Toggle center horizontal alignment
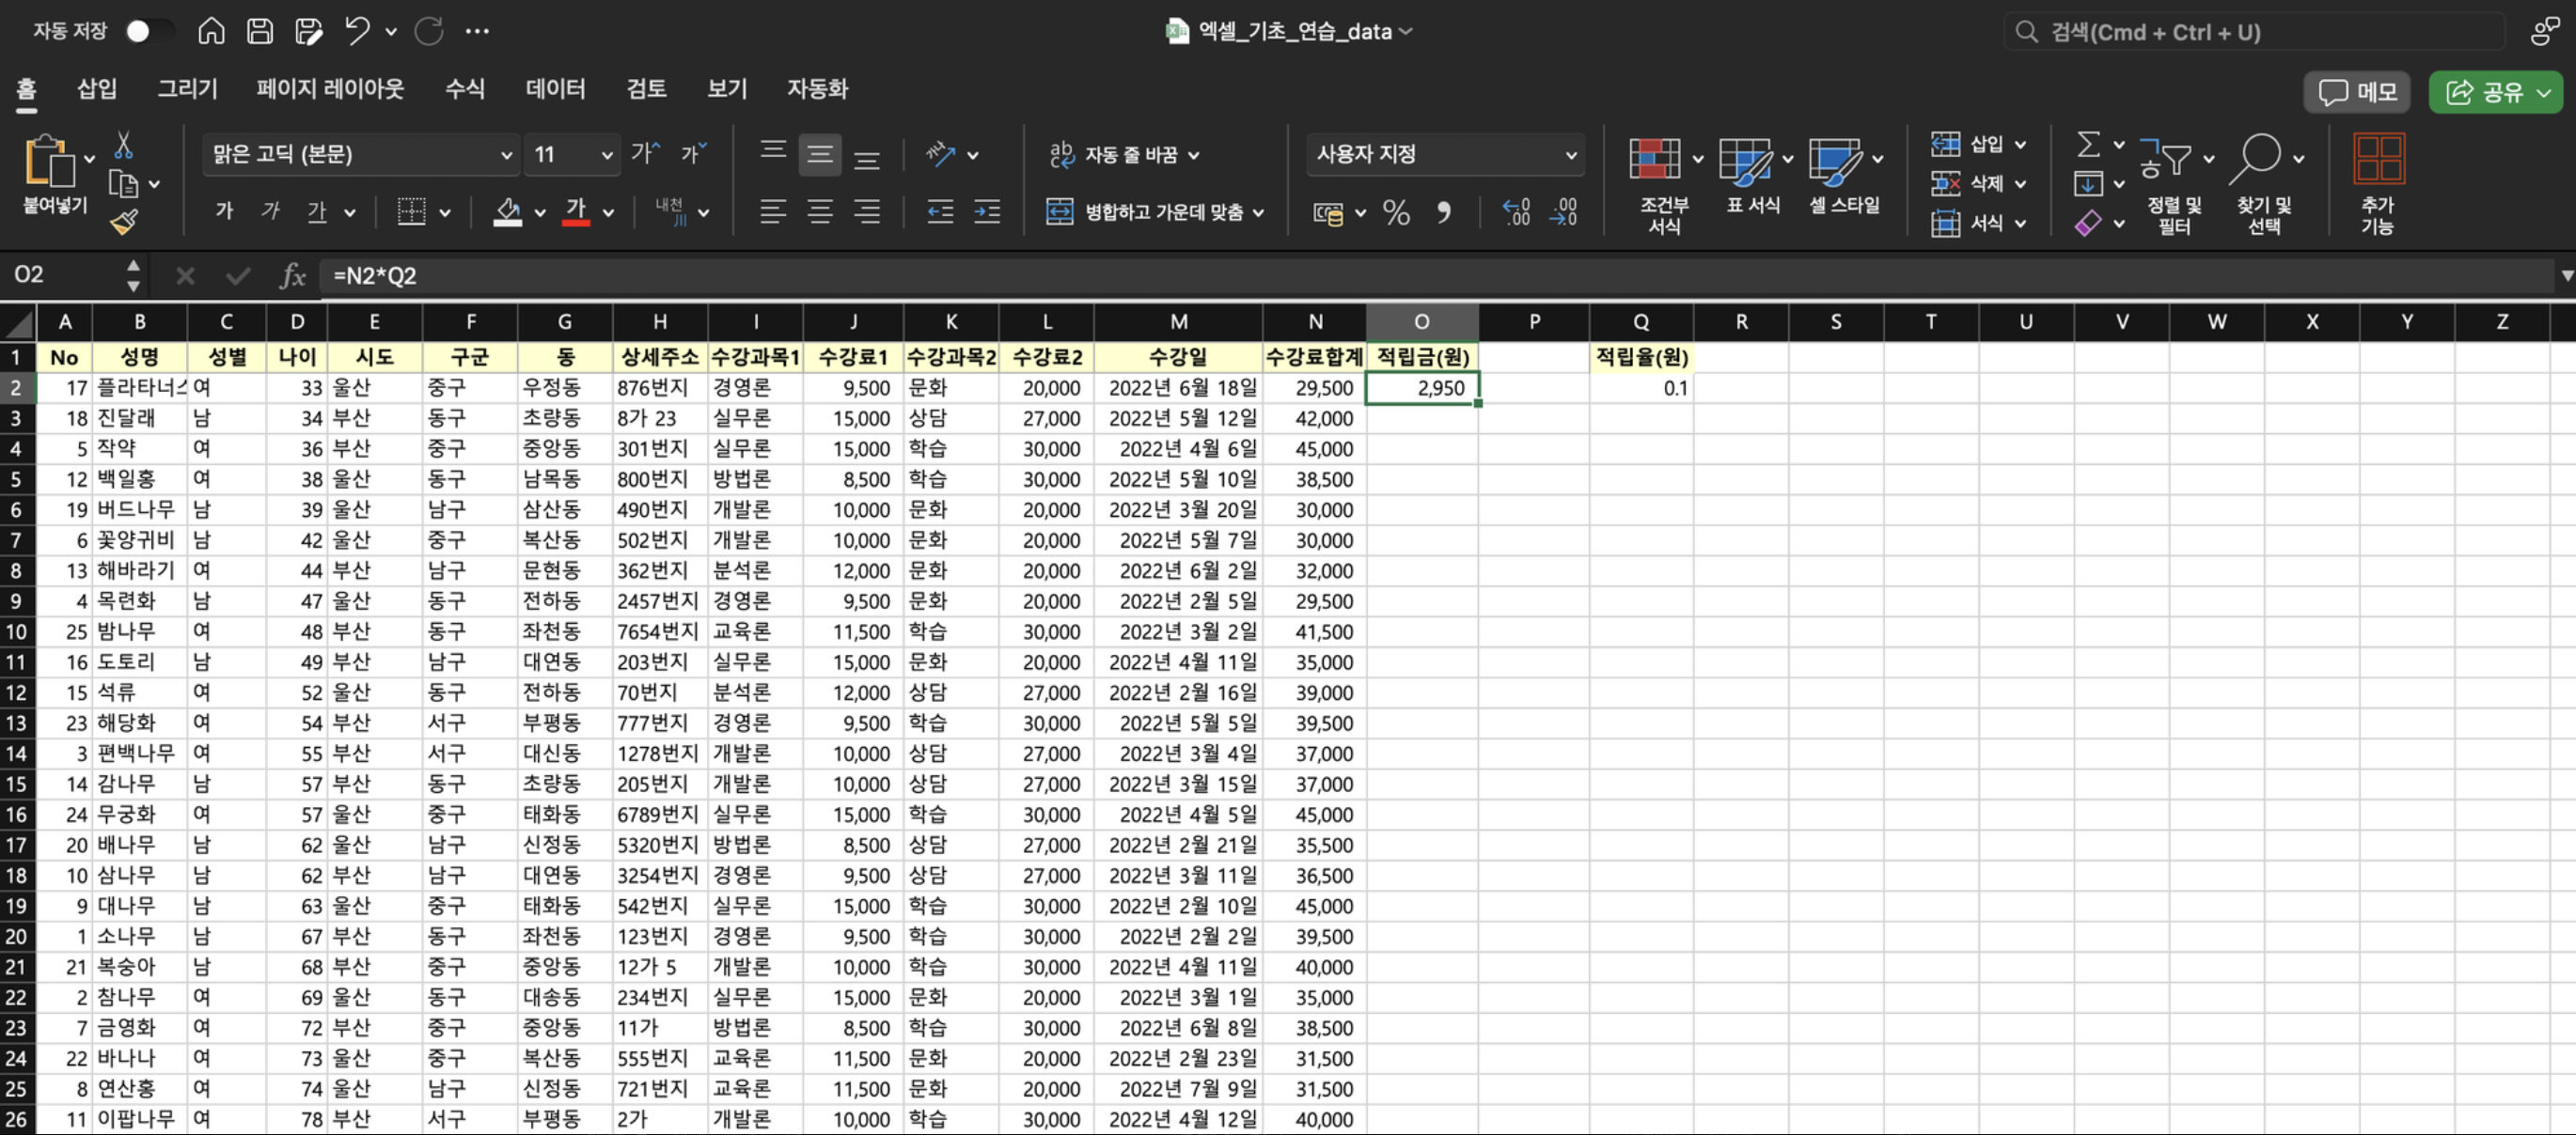Image resolution: width=2576 pixels, height=1135 pixels. point(819,211)
